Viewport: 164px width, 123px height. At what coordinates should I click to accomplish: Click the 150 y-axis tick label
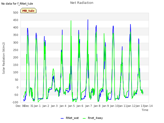point(16,65)
